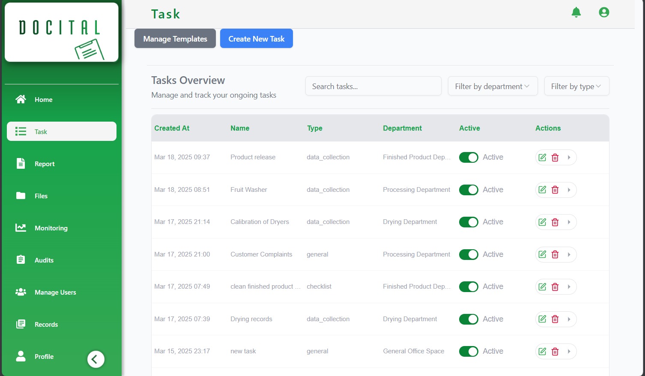Expand the Drying records row arrow

pos(569,319)
